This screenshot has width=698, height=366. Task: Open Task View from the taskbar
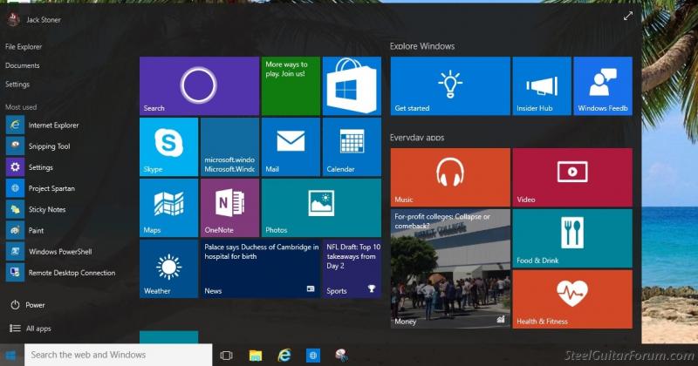[x=226, y=356]
